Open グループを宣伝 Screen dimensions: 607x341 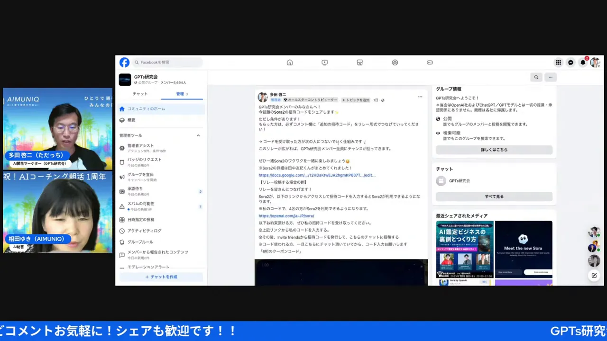(x=161, y=177)
